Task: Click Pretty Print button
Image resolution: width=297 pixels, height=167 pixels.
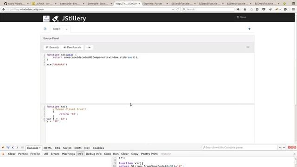Action: pos(149,154)
